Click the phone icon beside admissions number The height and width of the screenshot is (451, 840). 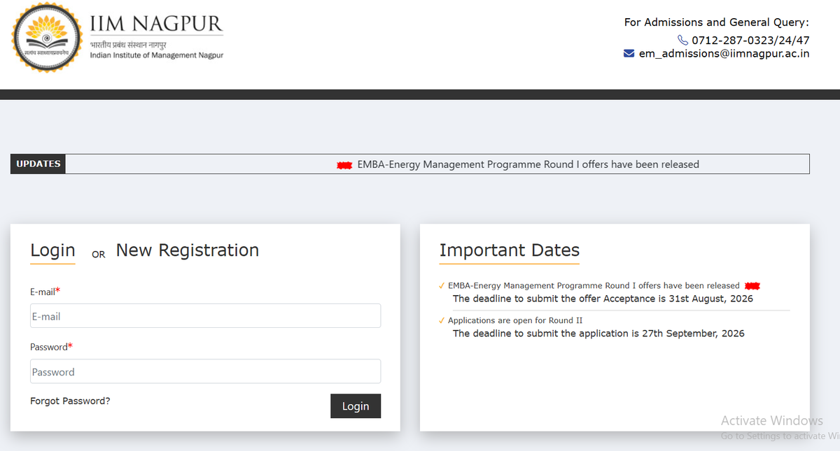tap(683, 40)
